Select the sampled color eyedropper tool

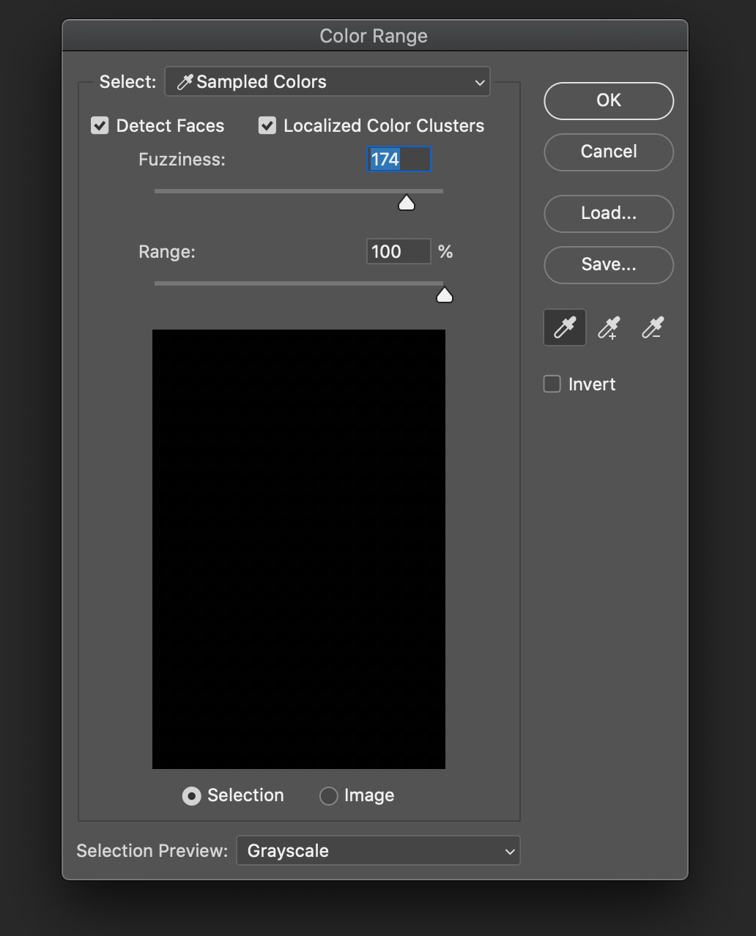tap(564, 327)
